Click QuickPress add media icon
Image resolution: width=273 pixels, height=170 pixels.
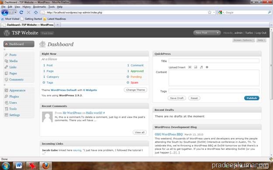pos(207,67)
